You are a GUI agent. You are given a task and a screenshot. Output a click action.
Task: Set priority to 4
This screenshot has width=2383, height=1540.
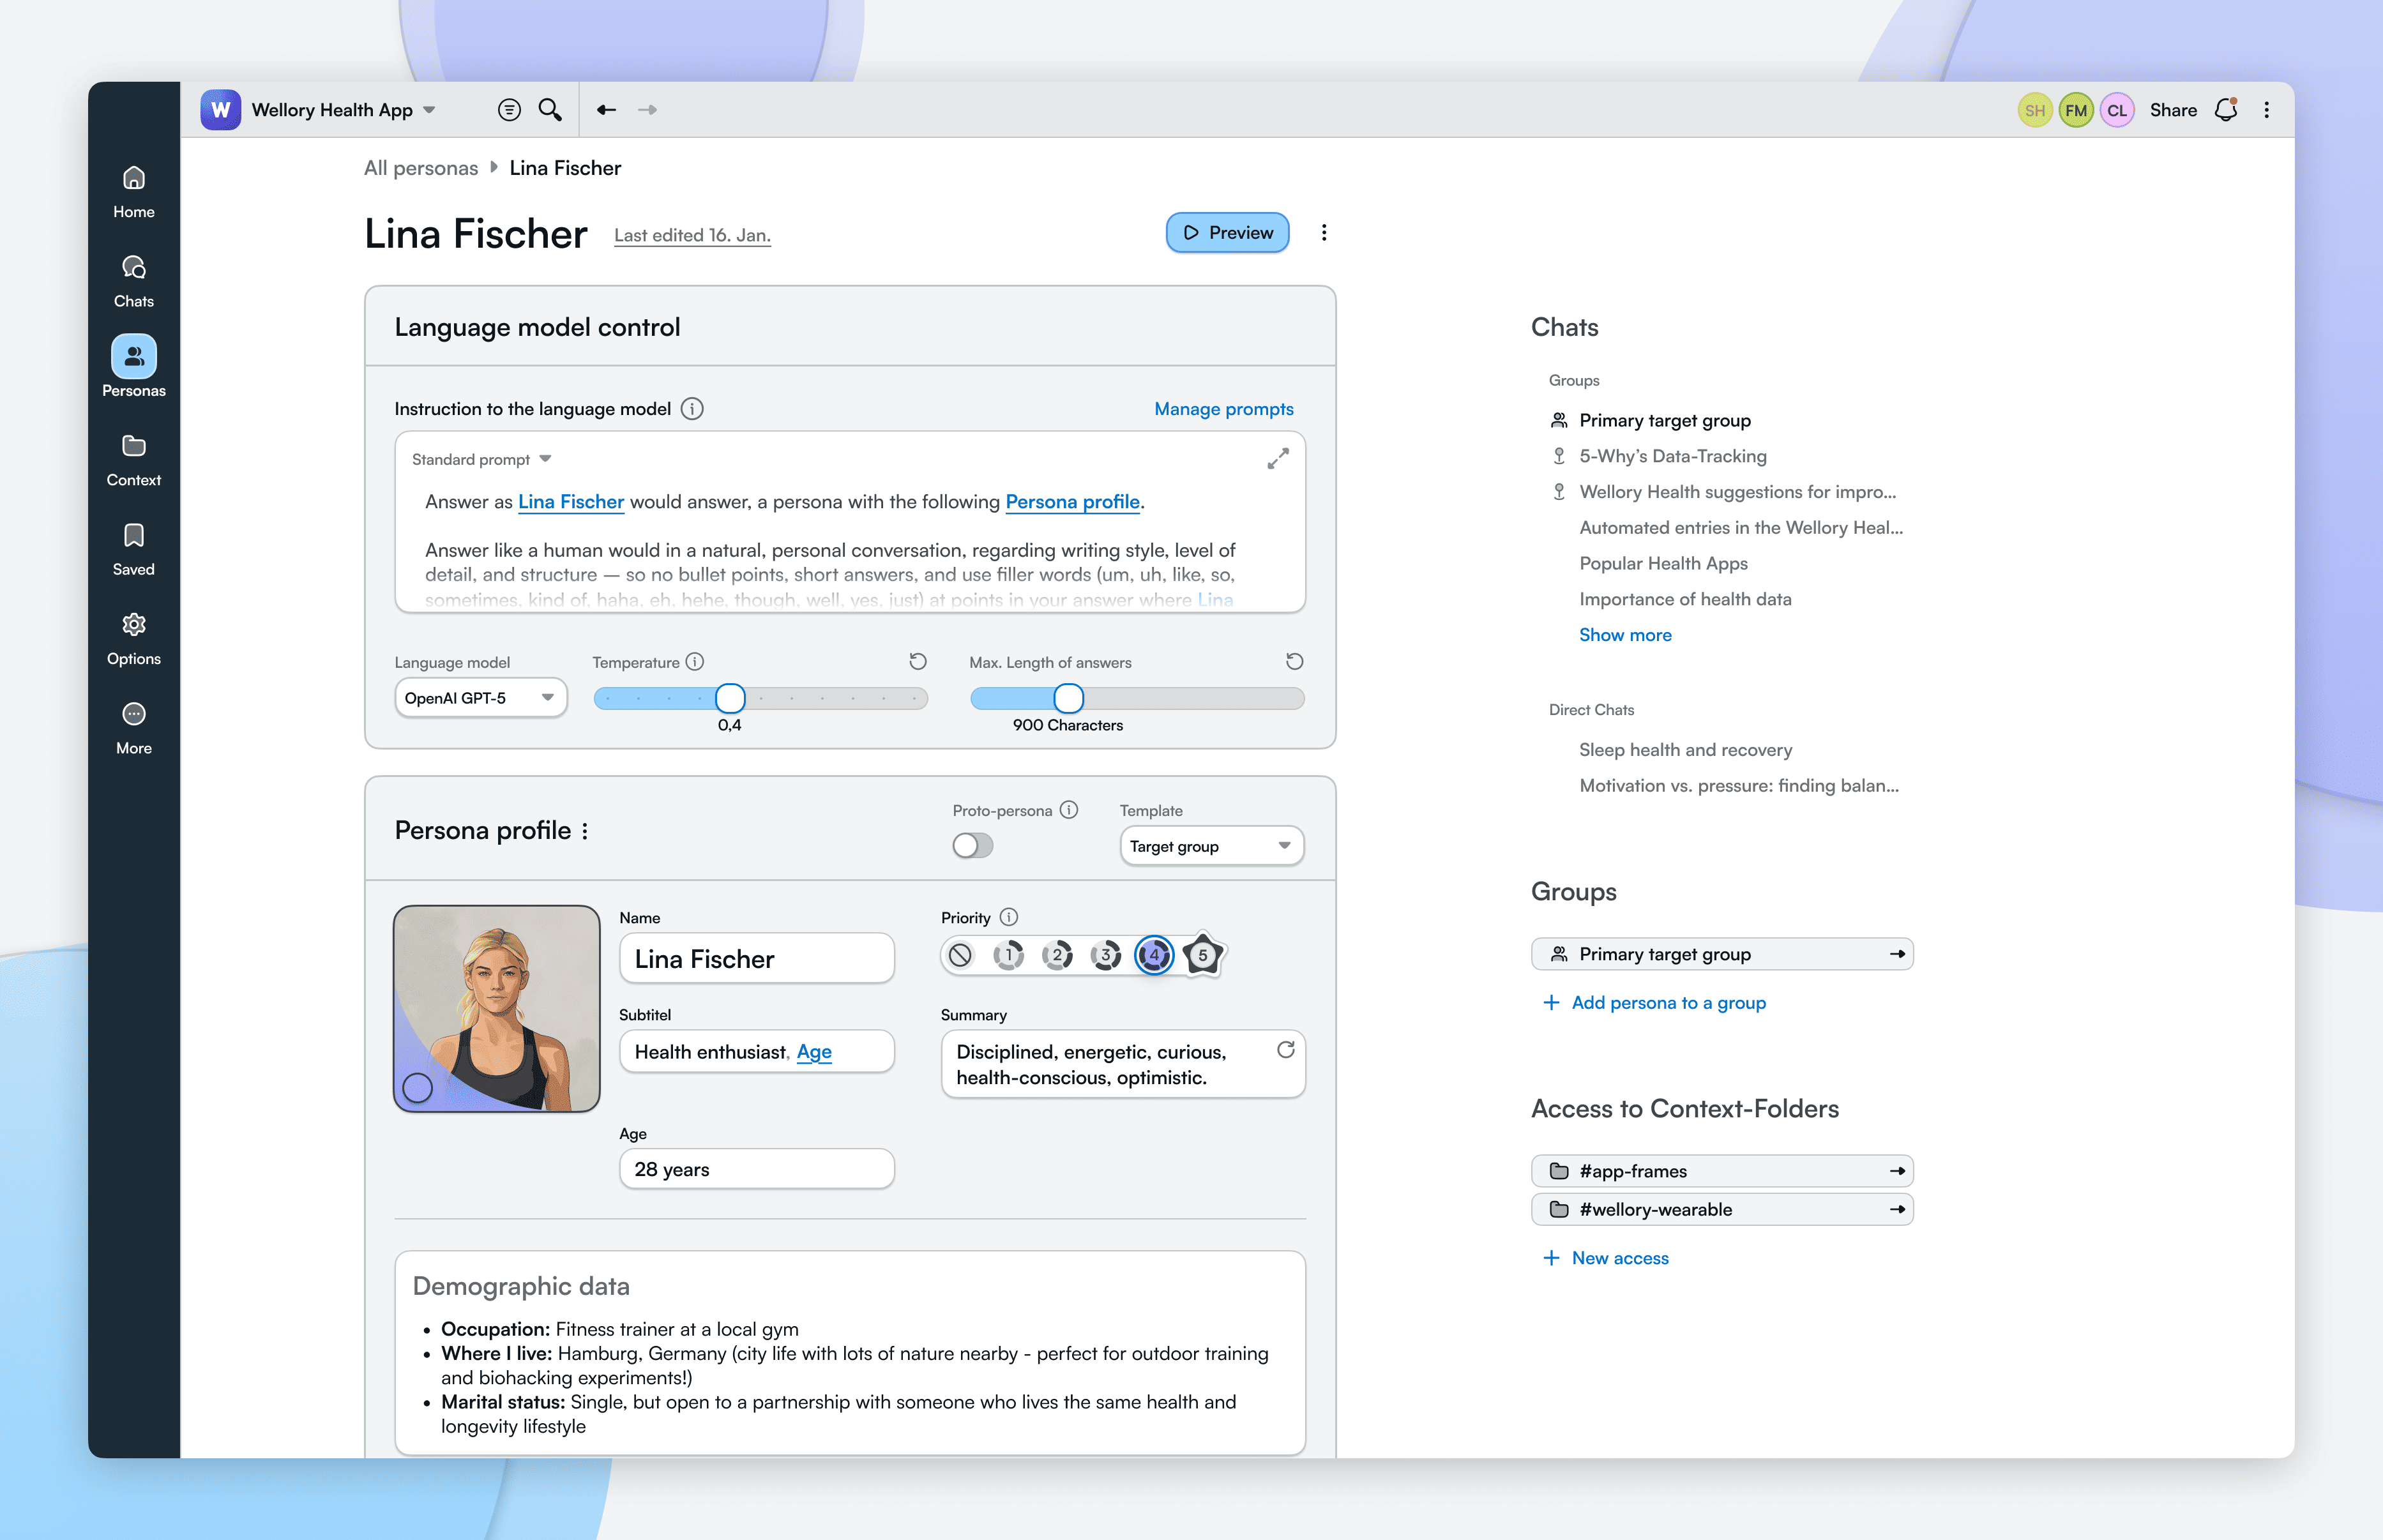point(1154,956)
